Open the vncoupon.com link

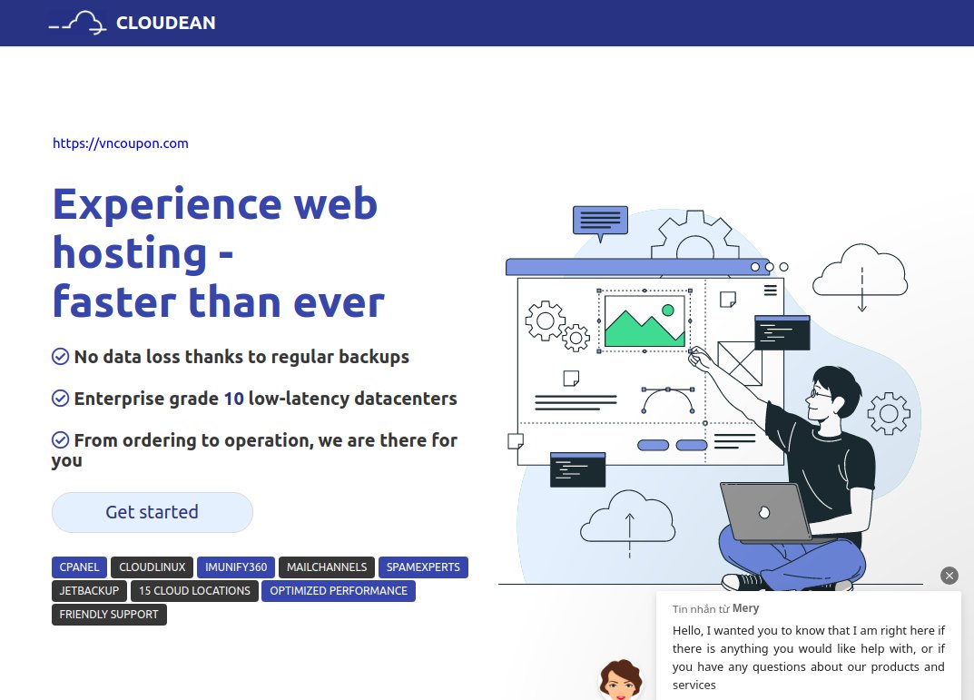click(x=120, y=143)
